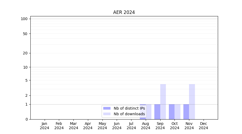
Task: Select the Oct 2024 distinct IPs bar
Action: [172, 111]
